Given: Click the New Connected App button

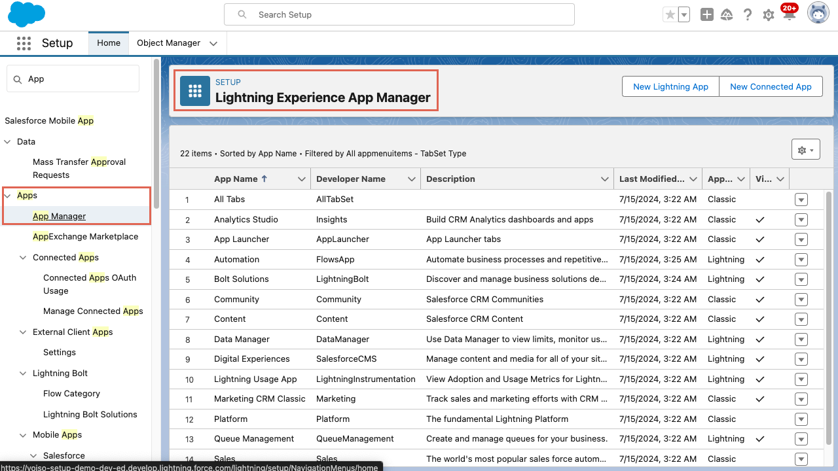Looking at the screenshot, I should point(771,86).
